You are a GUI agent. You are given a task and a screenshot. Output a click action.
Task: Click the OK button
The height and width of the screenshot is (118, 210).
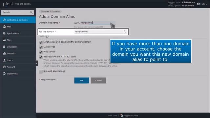point(82,81)
